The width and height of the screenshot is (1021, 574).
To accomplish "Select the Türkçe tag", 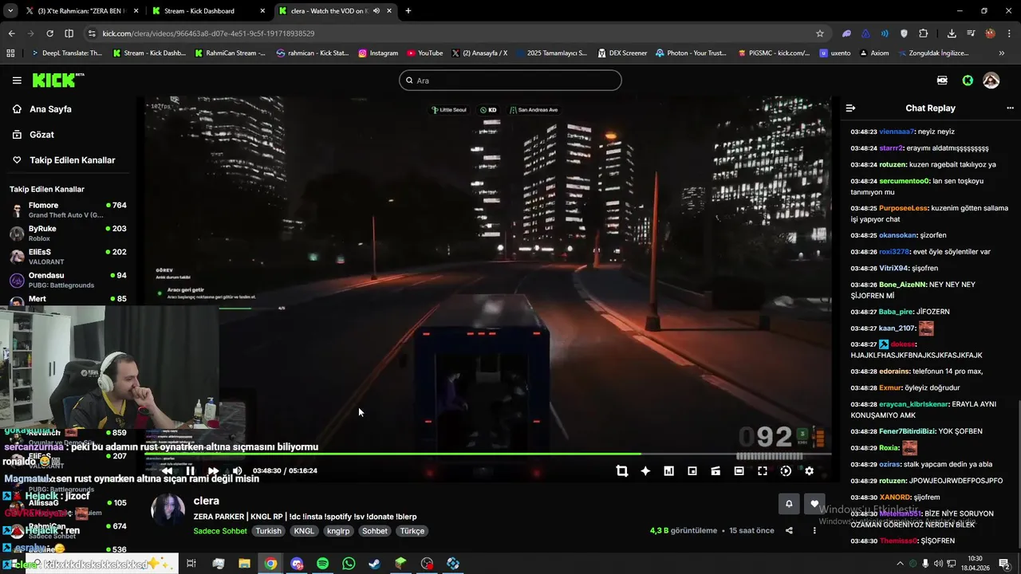I will (x=412, y=531).
